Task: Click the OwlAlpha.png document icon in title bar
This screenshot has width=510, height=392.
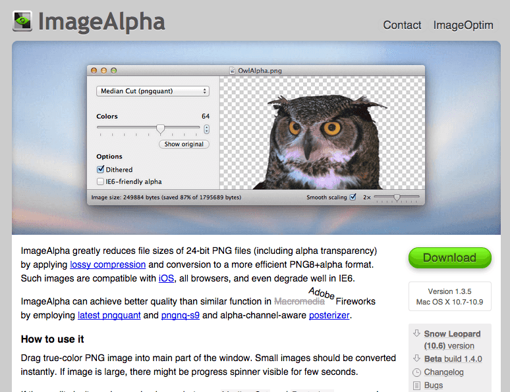Action: (x=232, y=70)
